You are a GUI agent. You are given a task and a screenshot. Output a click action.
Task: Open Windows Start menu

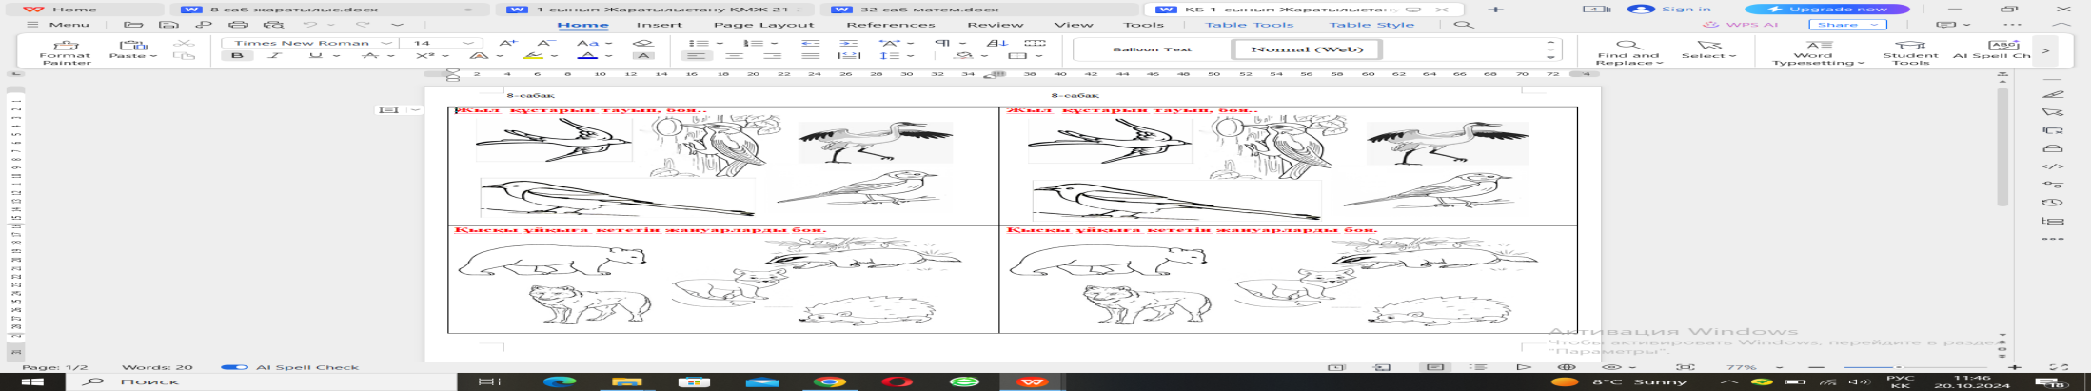[32, 381]
